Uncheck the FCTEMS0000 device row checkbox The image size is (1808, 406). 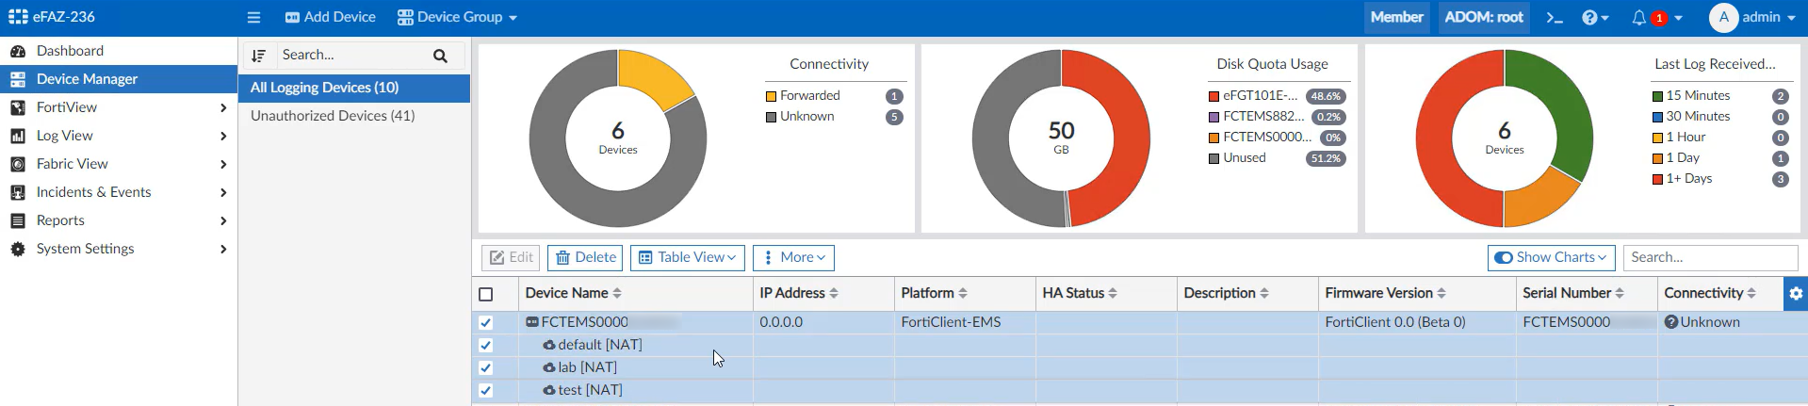486,322
